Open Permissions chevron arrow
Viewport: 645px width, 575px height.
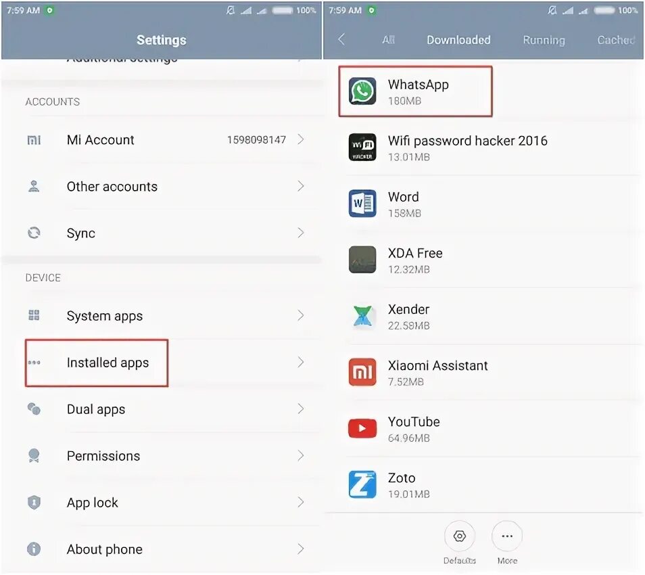click(x=301, y=455)
